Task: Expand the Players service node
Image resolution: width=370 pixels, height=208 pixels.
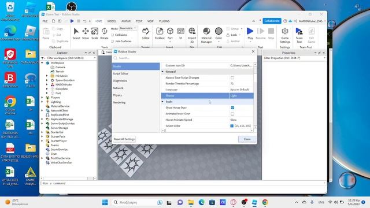Action: click(42, 98)
